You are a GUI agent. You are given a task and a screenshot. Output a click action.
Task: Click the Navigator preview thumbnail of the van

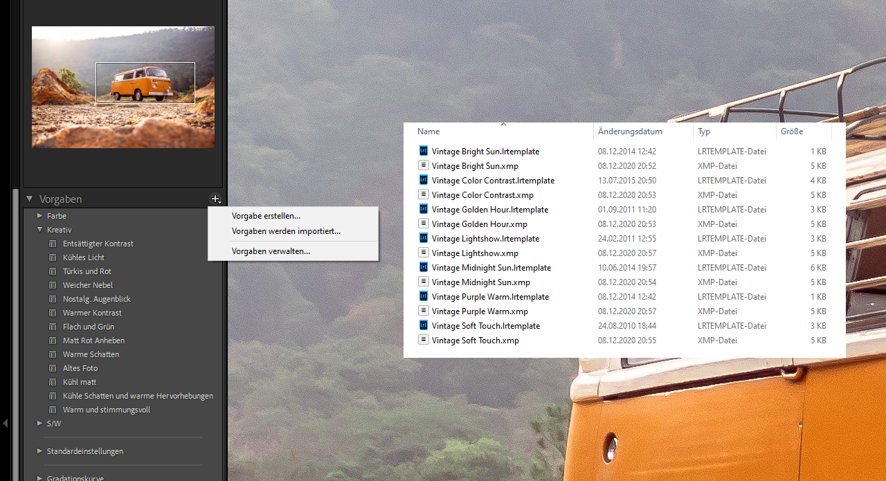pos(123,87)
